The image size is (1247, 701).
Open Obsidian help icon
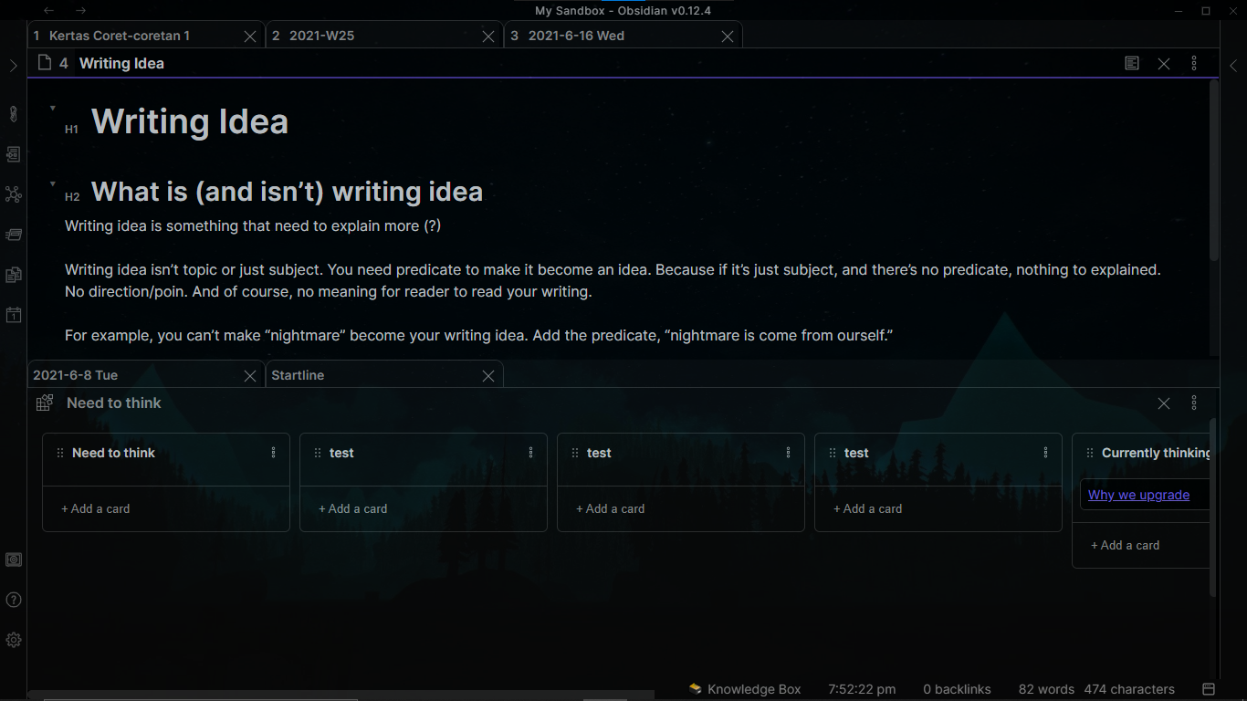(x=13, y=600)
